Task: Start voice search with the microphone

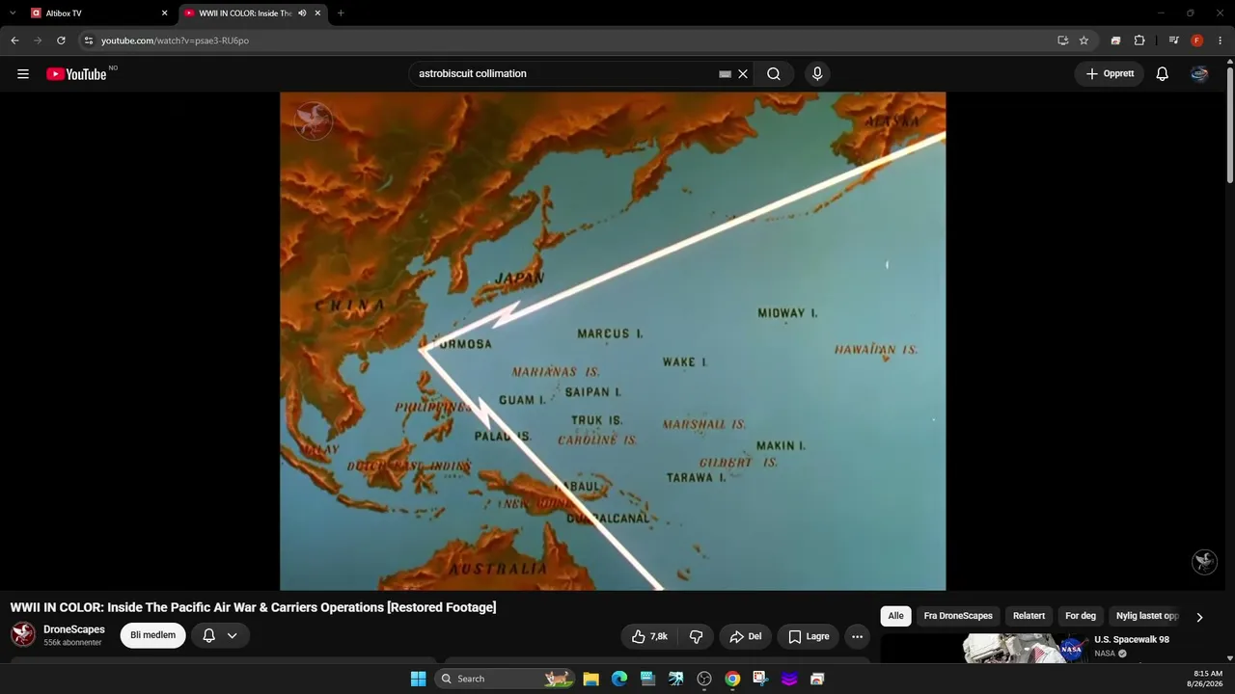Action: (x=817, y=74)
